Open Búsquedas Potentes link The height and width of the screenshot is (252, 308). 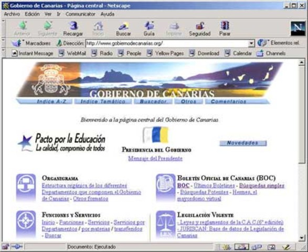tap(204, 192)
